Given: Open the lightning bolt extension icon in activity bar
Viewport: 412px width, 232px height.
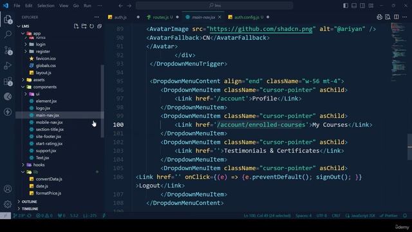Looking at the screenshot, I should click(8, 112).
